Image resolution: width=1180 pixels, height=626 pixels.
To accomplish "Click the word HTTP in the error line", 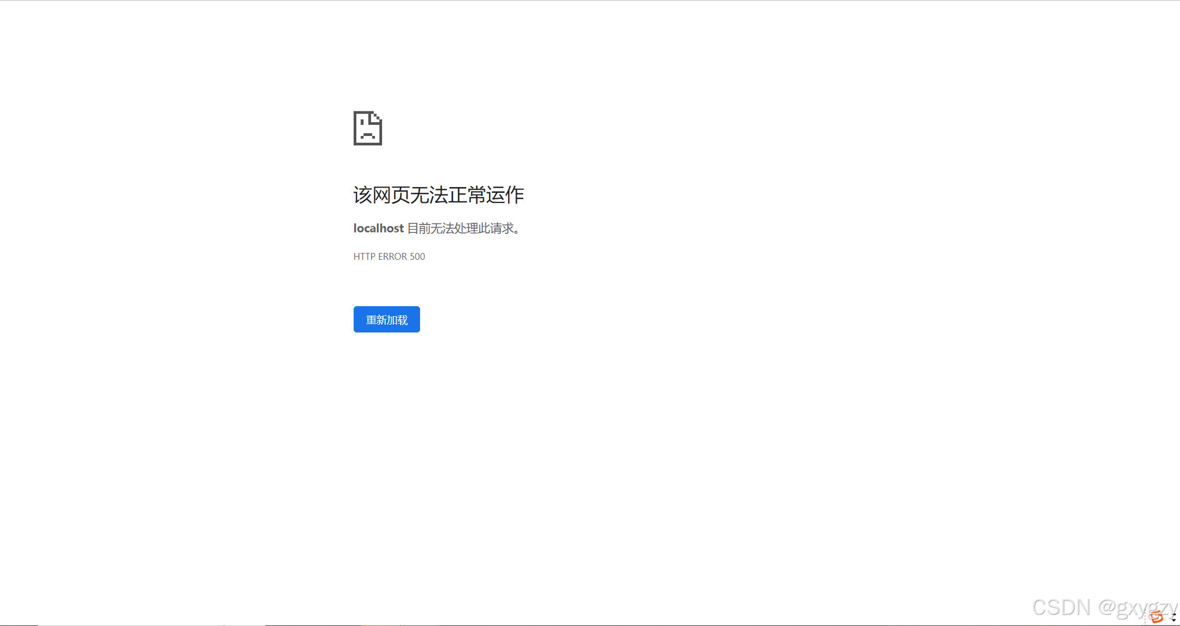I will pyautogui.click(x=364, y=257).
